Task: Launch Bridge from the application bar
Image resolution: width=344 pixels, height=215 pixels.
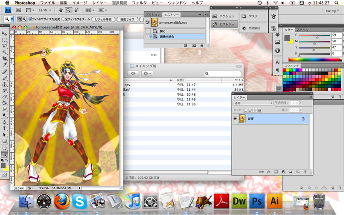Action: [18, 10]
